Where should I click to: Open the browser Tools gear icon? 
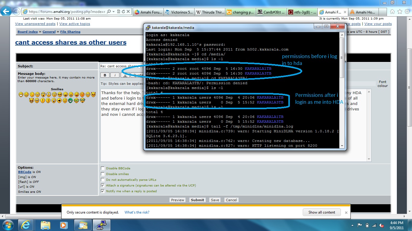pos(407,12)
